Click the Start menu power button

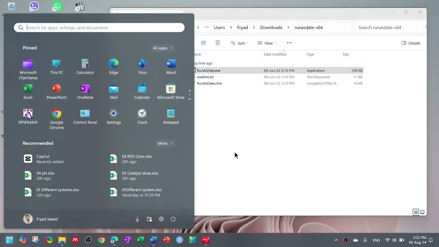[x=173, y=219]
